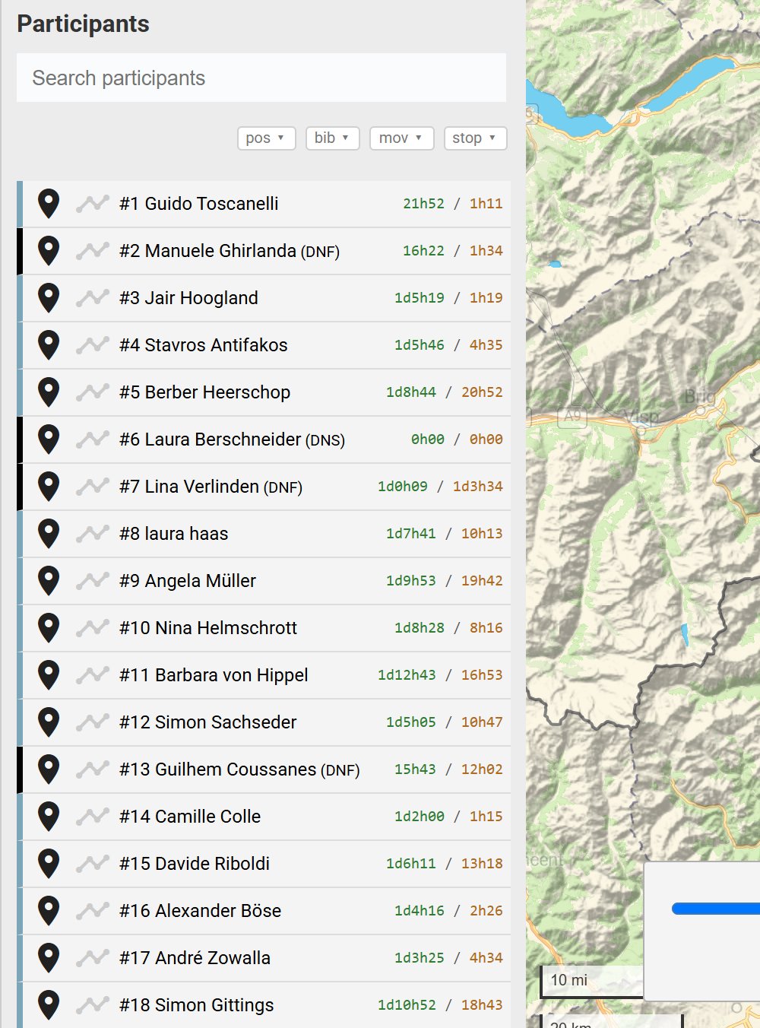Open the bib sort dropdown
The width and height of the screenshot is (760, 1028).
tap(332, 138)
